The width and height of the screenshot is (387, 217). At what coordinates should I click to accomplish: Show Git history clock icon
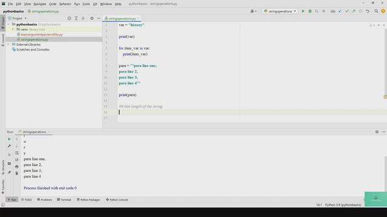(x=360, y=11)
